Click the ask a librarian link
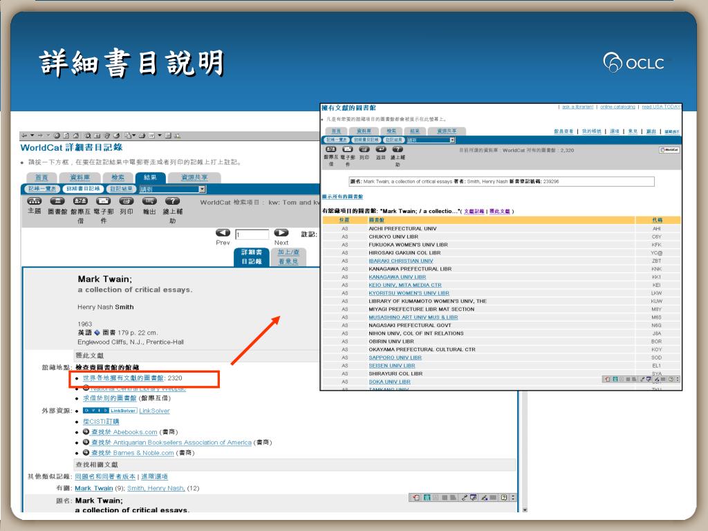The height and width of the screenshot is (531, 708). tap(577, 107)
